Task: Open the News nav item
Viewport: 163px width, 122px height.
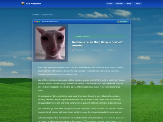Action: [129, 4]
